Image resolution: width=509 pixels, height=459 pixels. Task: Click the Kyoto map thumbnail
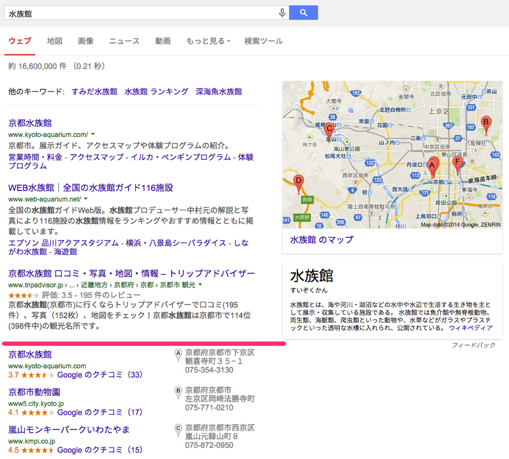392,155
